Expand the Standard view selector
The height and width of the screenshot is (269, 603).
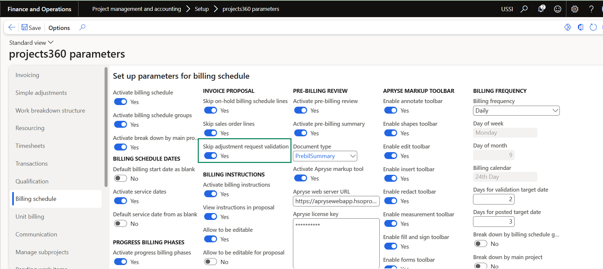pos(31,43)
